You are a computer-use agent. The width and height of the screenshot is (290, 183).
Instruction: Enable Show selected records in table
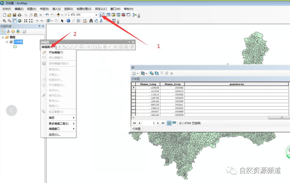[x=174, y=123]
